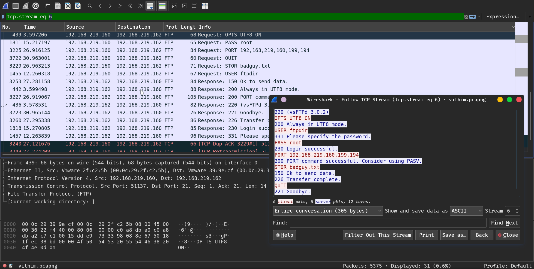The image size is (534, 269).
Task: Toggle auto-scroll during live capture
Action: [x=150, y=6]
